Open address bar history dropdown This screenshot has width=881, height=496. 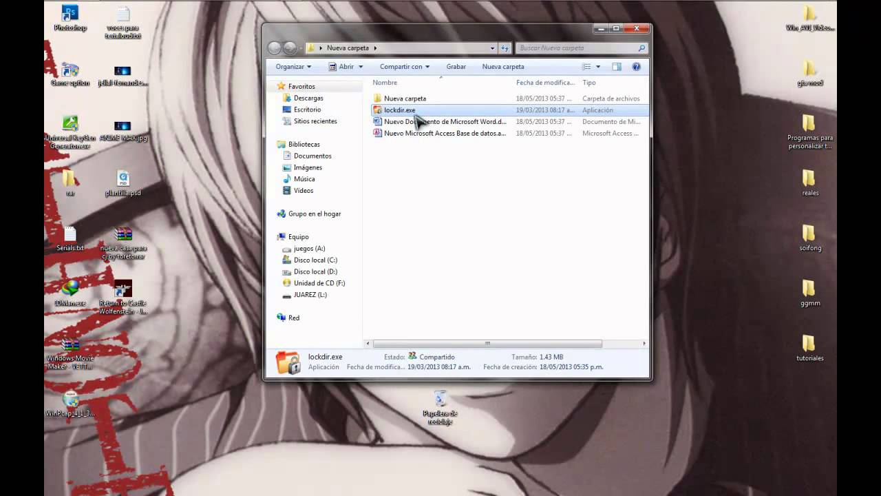(492, 48)
